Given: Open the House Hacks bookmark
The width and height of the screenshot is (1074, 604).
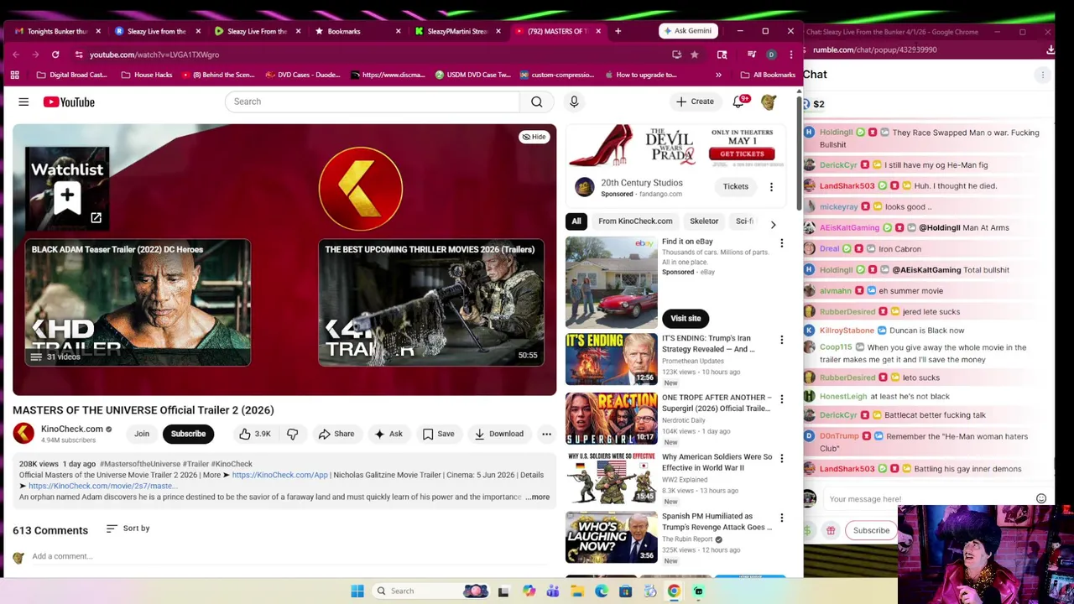Looking at the screenshot, I should click(147, 75).
